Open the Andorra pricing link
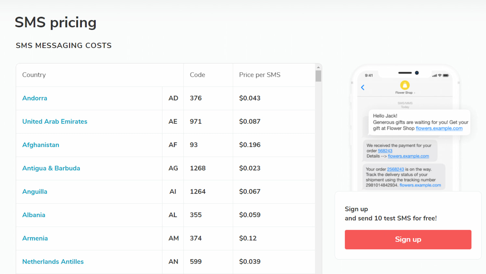This screenshot has width=486, height=274. (34, 98)
